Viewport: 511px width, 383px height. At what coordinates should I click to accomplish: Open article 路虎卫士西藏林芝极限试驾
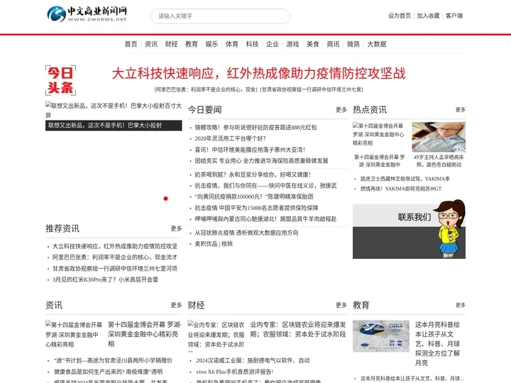point(405,179)
